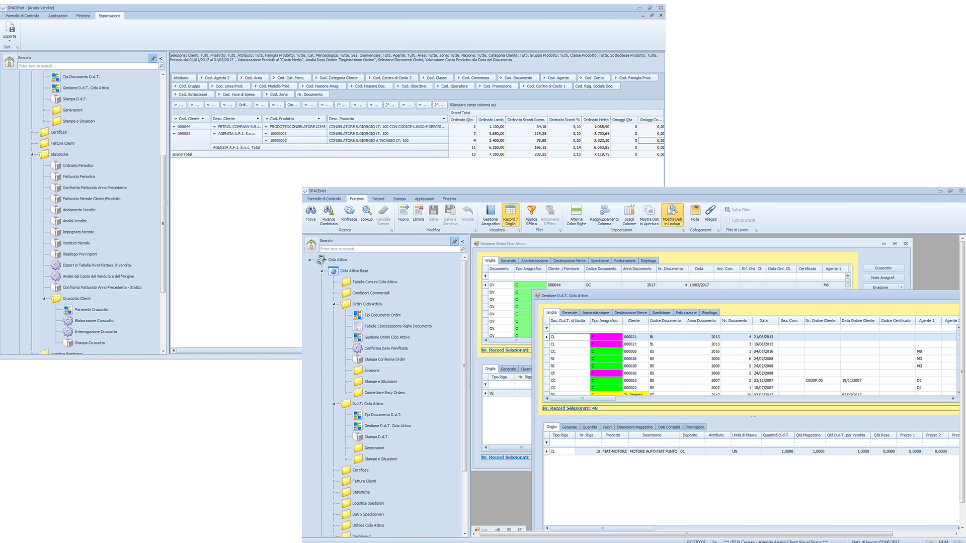
Task: Click Ordinato Lordo column header in pivot
Action: tap(491, 120)
